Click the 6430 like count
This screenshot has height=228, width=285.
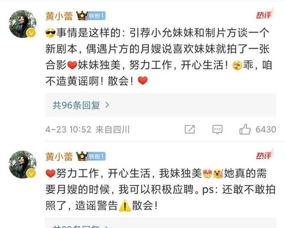tap(266, 130)
